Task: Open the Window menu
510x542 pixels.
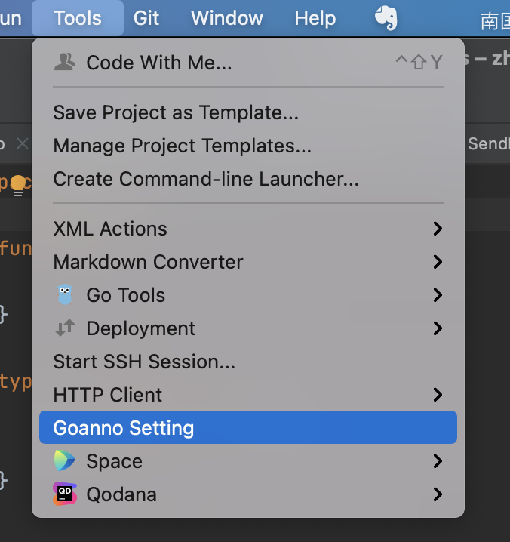Action: click(x=227, y=18)
